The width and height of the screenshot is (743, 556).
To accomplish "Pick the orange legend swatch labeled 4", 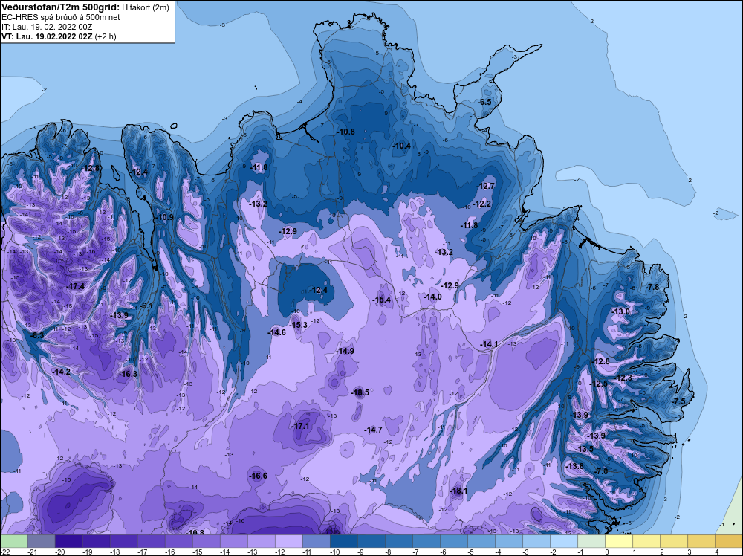I will [728, 542].
